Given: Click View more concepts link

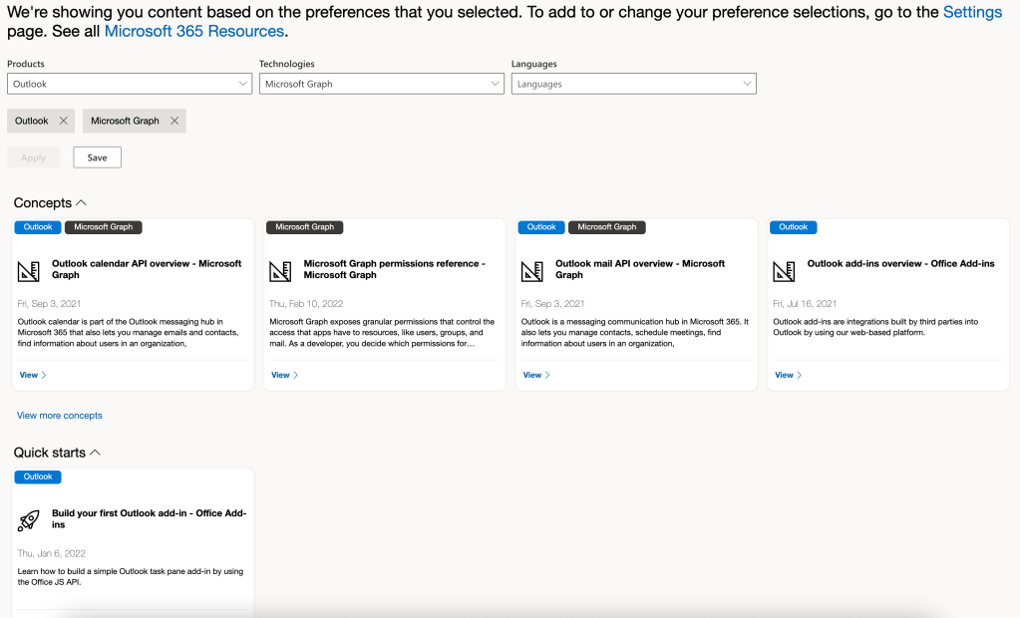Looking at the screenshot, I should pyautogui.click(x=60, y=416).
